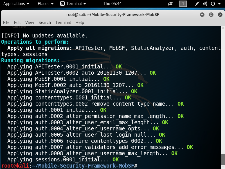The height and width of the screenshot is (169, 225).
Task: Click 'auth.0005_alter_user_last_login_null' line
Action: (x=86, y=135)
